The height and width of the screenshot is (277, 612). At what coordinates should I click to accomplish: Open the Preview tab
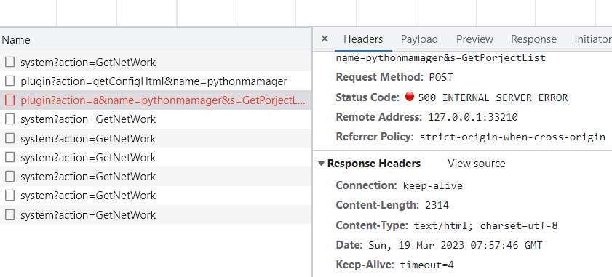(x=474, y=39)
